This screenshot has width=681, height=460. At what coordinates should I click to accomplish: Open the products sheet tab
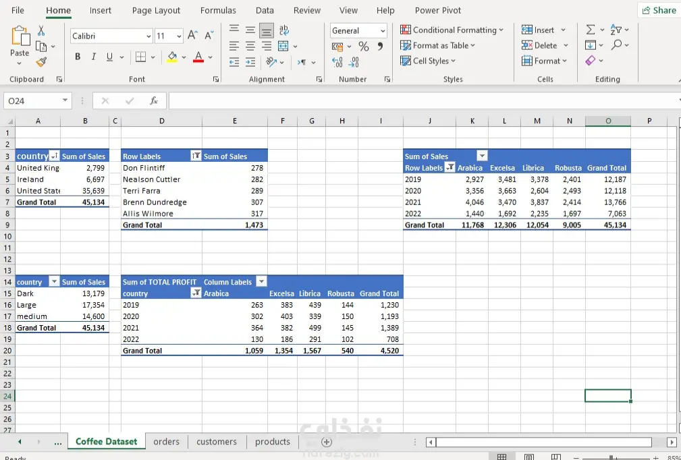pos(272,442)
